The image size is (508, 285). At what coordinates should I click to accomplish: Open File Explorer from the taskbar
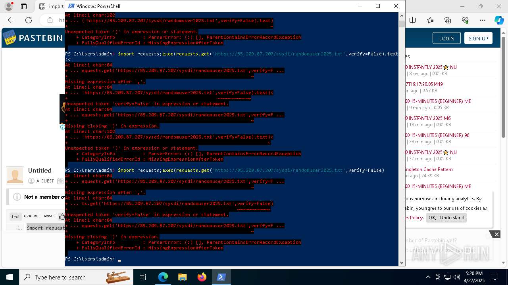pos(183,277)
